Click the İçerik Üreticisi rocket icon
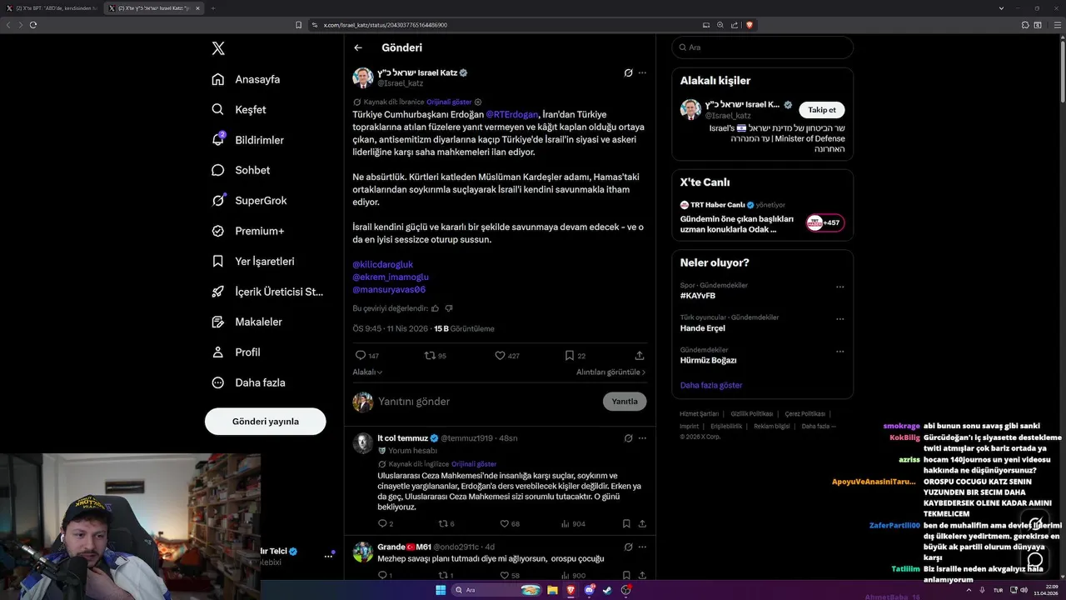The width and height of the screenshot is (1066, 600). pos(218,292)
